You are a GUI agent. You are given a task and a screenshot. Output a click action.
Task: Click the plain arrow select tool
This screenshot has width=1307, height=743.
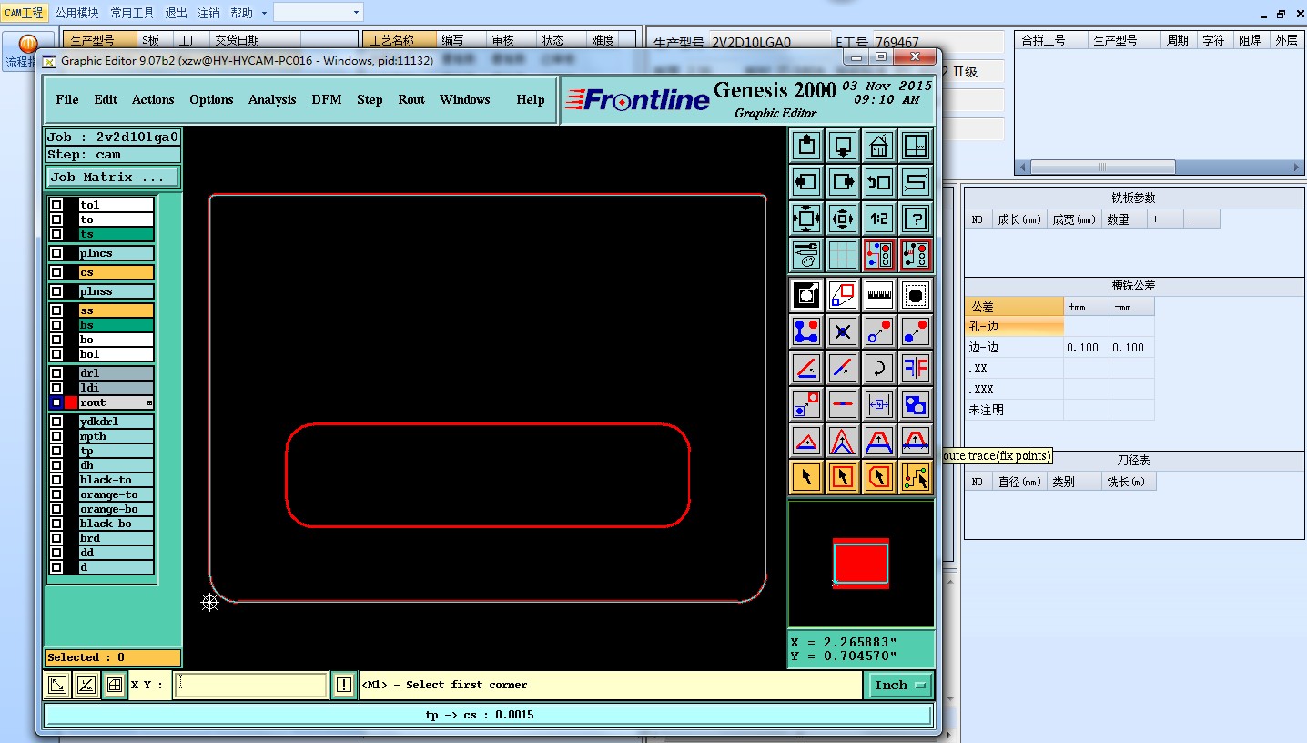805,477
